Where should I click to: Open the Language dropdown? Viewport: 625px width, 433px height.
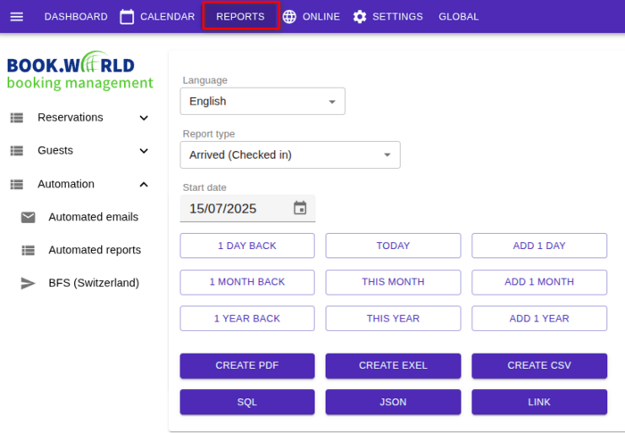[x=262, y=101]
